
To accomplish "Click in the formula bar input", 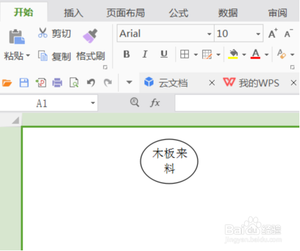I will pyautogui.click(x=237, y=103).
